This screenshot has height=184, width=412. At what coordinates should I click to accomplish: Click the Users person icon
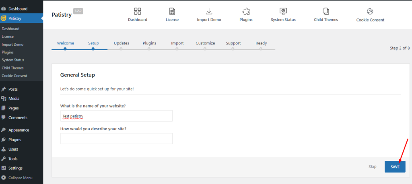point(4,149)
